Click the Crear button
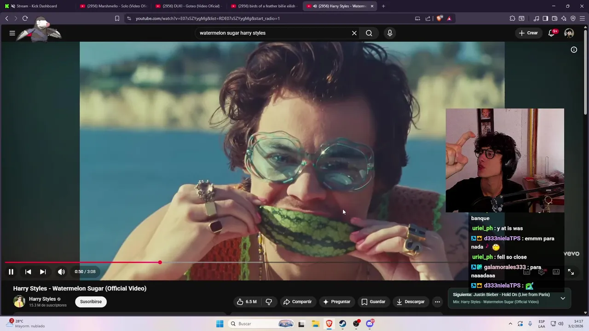Screen dimensions: 589x331 (528, 33)
